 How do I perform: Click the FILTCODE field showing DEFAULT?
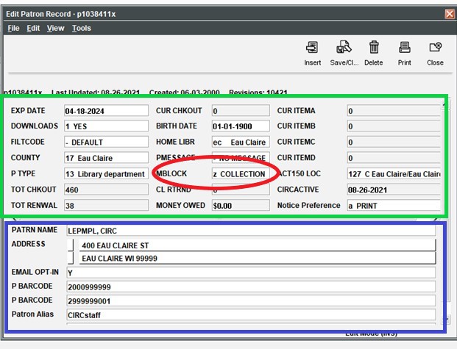pos(106,142)
